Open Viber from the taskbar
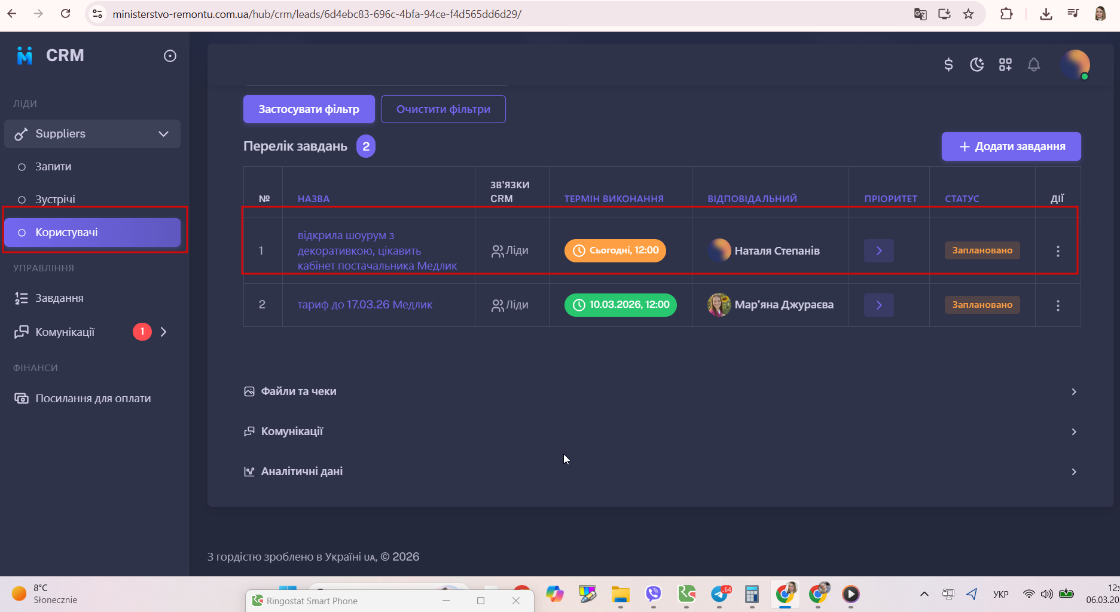The image size is (1120, 612). tap(654, 594)
